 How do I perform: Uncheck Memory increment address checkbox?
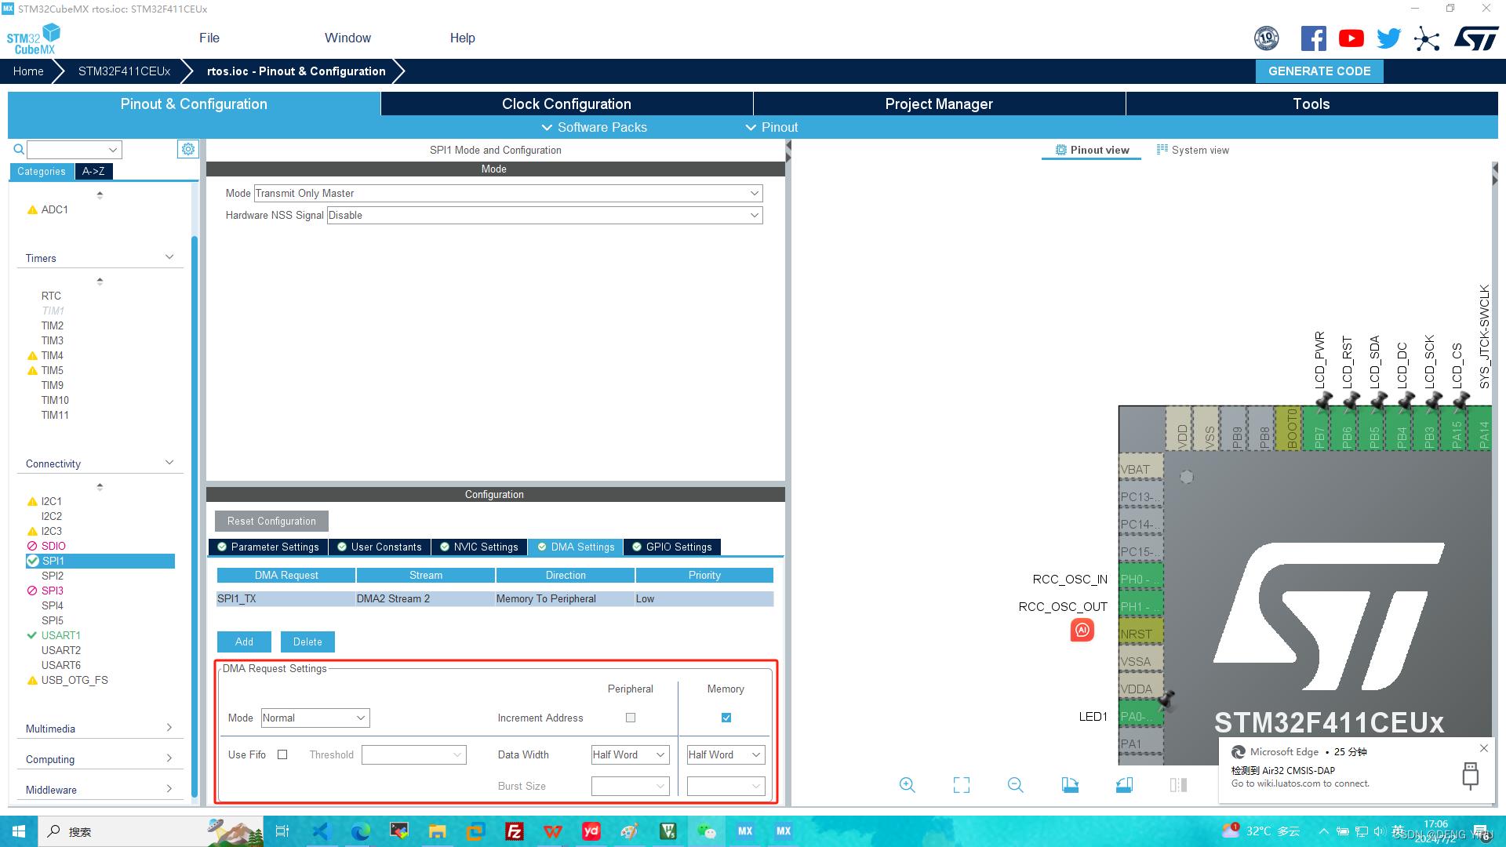coord(726,718)
